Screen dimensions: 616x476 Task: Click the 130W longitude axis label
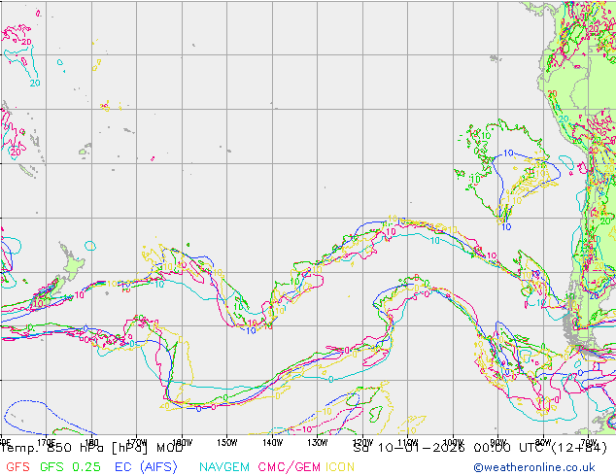[x=318, y=443]
